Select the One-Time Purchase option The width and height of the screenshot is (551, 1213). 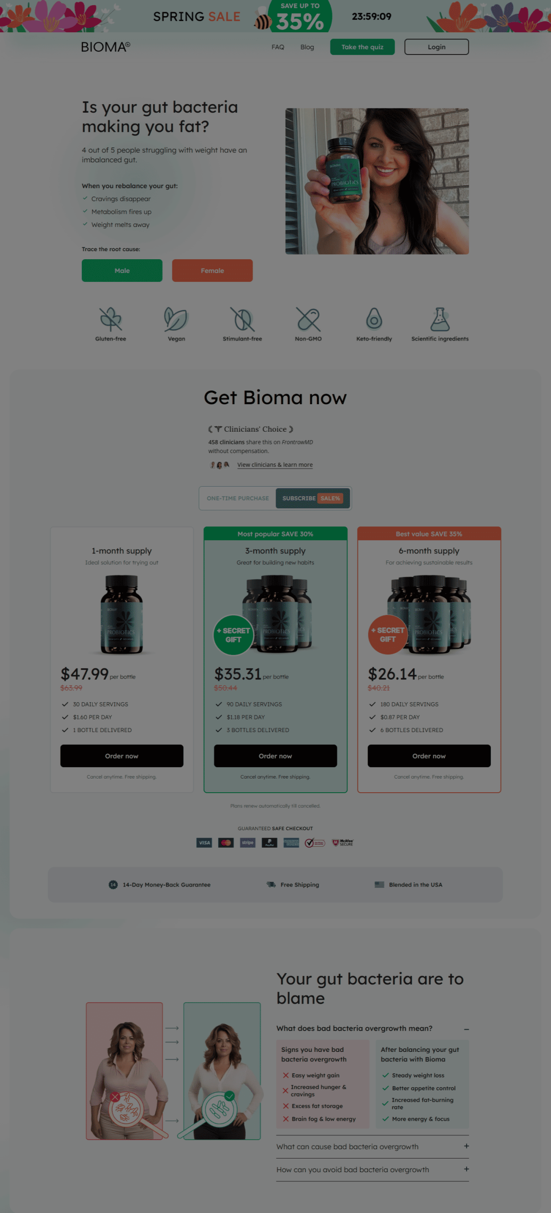[238, 498]
